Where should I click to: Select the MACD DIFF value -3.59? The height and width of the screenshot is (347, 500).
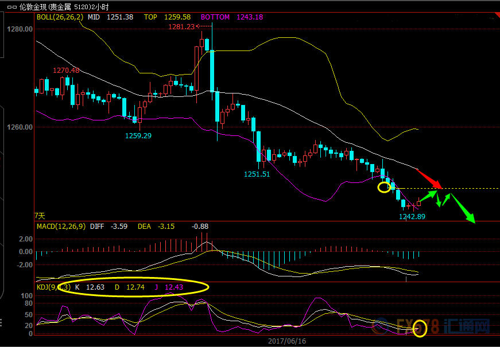coord(119,227)
